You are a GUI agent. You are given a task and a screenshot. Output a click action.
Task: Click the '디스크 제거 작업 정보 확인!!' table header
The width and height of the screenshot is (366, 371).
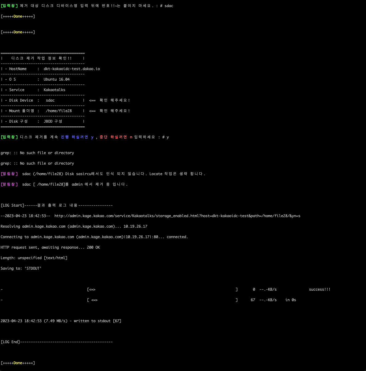[41, 58]
